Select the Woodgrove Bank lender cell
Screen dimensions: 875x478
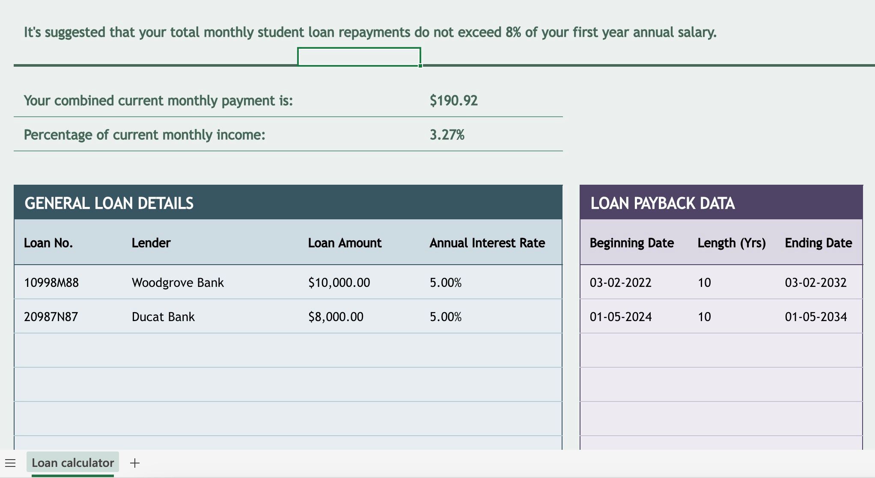pyautogui.click(x=178, y=283)
